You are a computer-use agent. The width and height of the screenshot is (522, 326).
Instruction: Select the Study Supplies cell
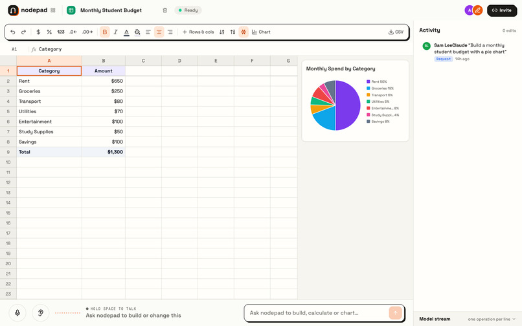coord(49,132)
